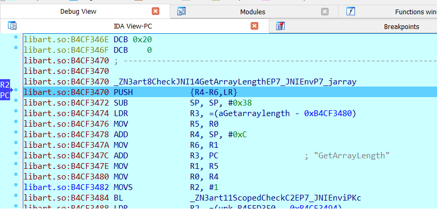Select the Debug View tab

(78, 12)
